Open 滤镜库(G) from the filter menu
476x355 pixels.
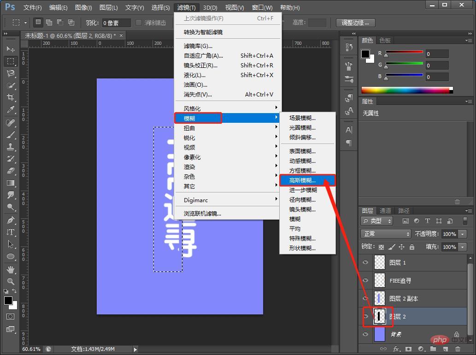click(x=227, y=46)
